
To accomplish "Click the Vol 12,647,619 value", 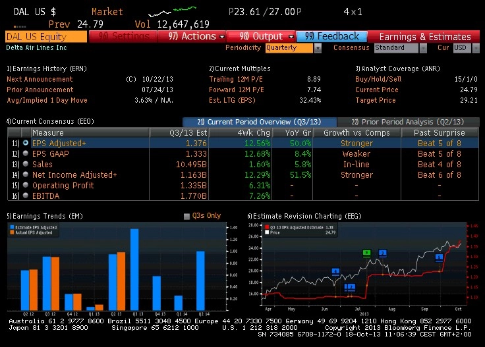I will pyautogui.click(x=183, y=24).
